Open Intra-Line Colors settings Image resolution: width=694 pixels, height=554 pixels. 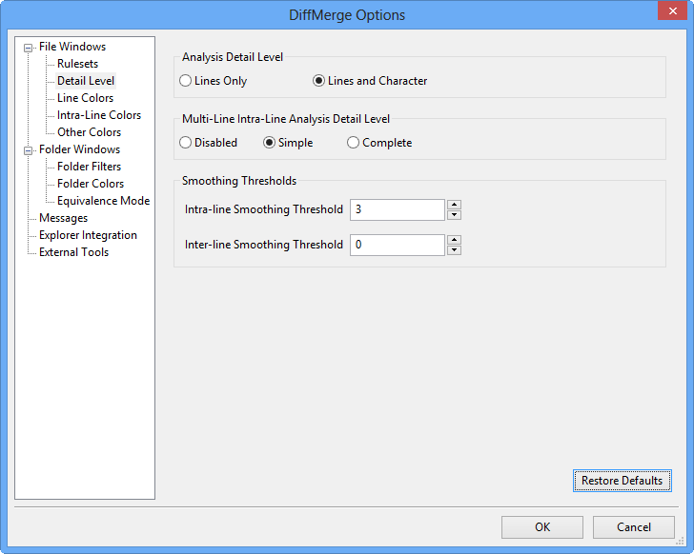coord(98,115)
